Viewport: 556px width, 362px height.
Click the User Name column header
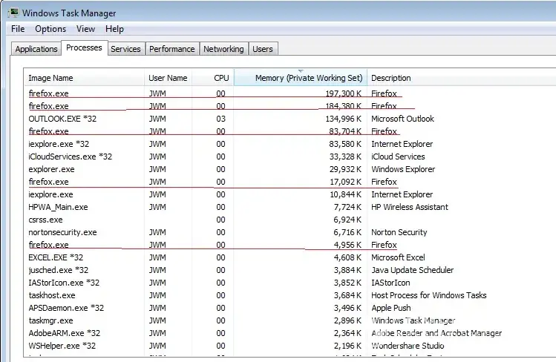168,78
